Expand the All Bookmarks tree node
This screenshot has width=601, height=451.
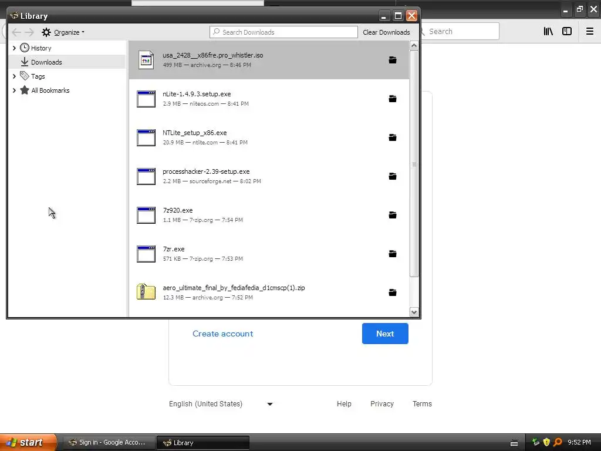[x=14, y=90]
